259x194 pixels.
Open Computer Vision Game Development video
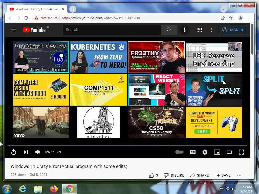pos(214,122)
